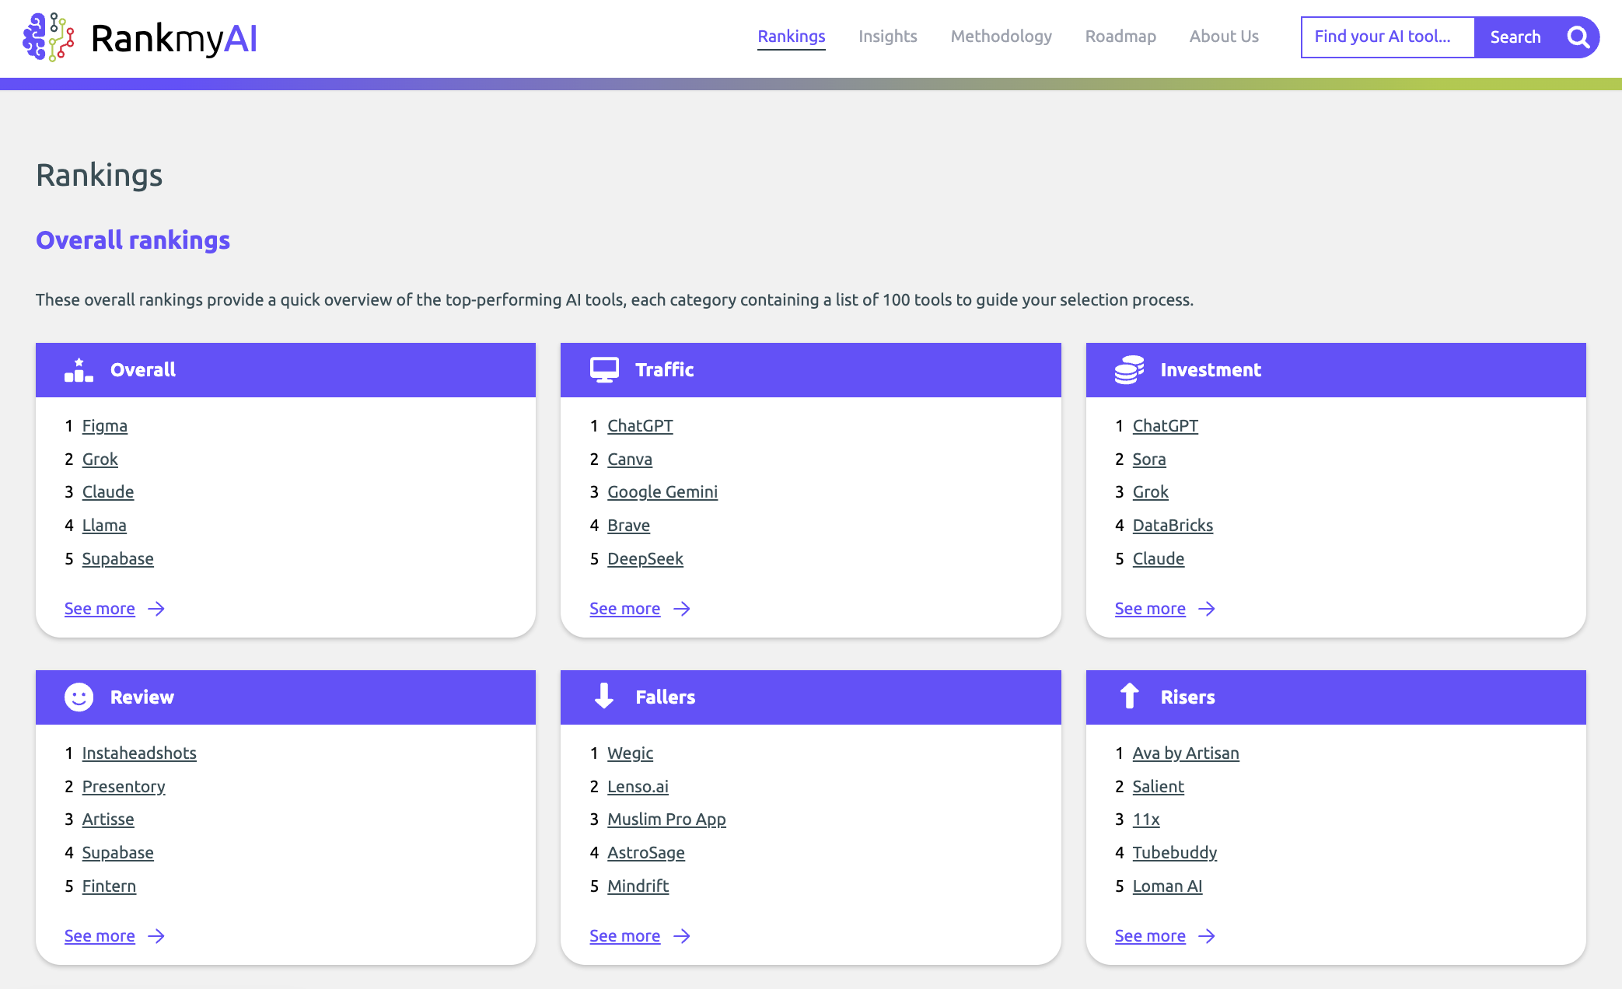Click the RankmyAI brain logo icon
This screenshot has width=1622, height=989.
tap(48, 37)
